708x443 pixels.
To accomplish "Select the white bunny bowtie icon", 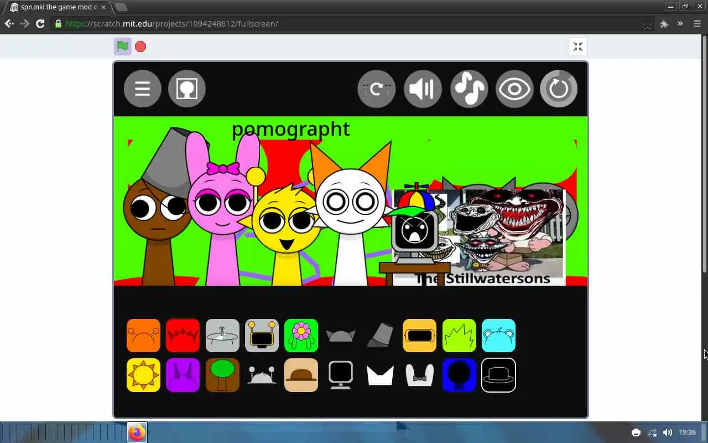I will (419, 375).
